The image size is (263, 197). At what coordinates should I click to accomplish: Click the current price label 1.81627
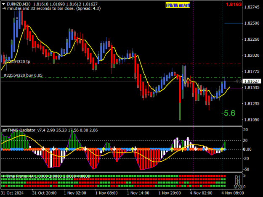point(252,81)
